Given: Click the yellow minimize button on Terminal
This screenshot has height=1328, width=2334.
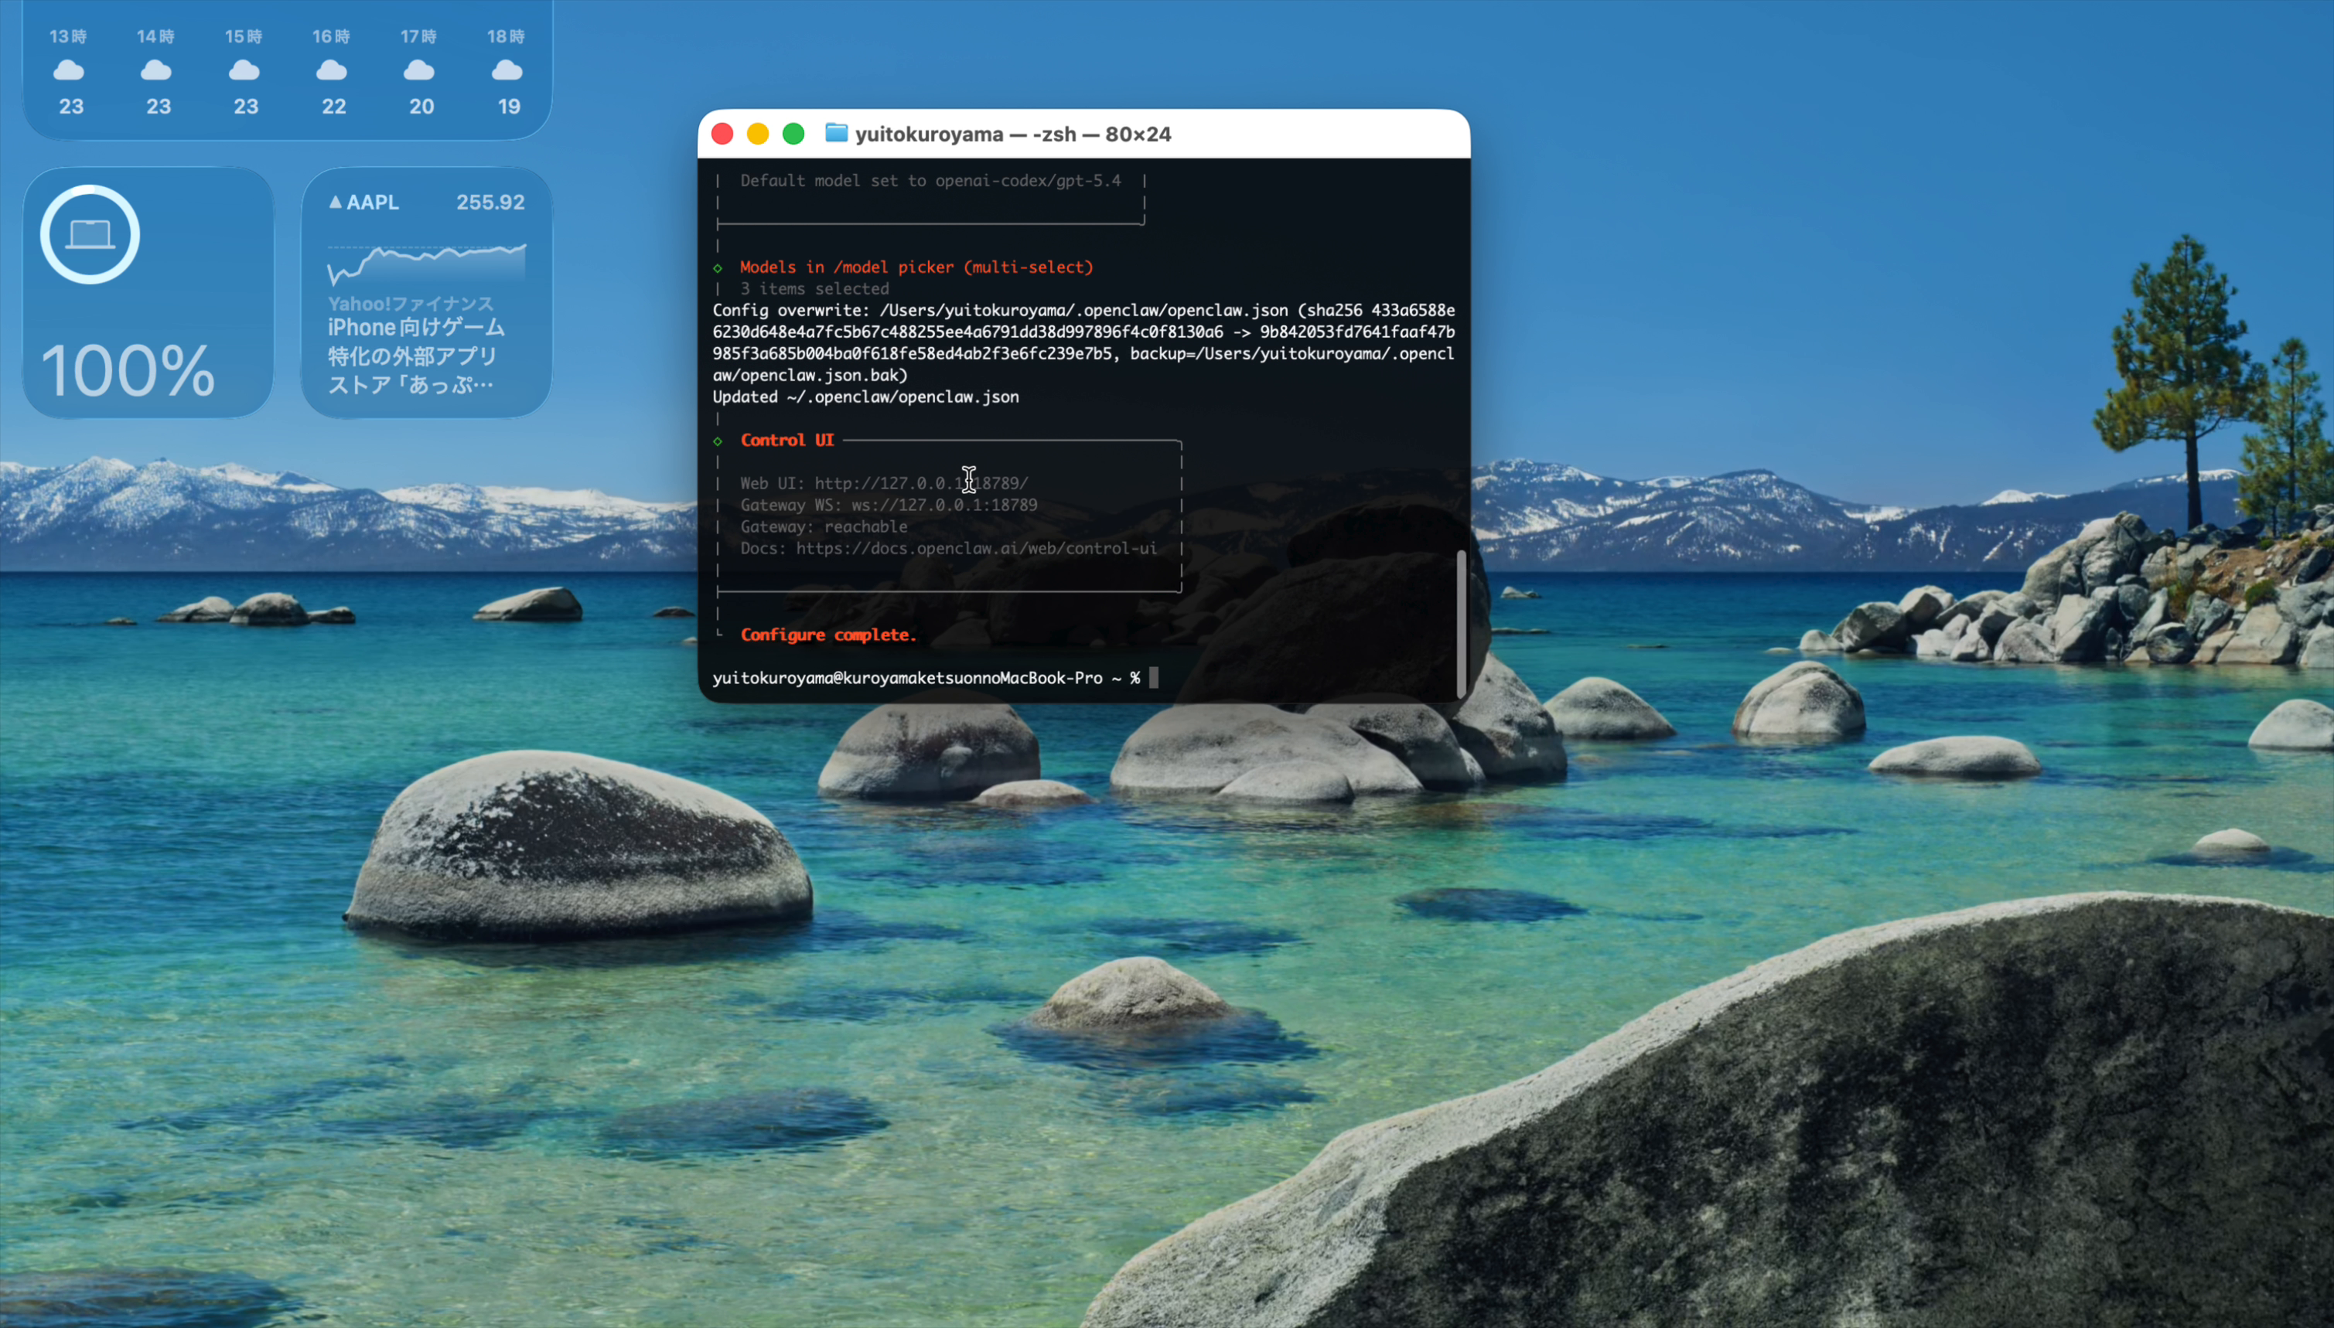Looking at the screenshot, I should (756, 133).
